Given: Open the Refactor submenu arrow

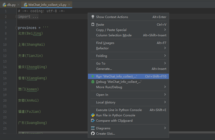Looking at the screenshot, I should click(165, 48).
